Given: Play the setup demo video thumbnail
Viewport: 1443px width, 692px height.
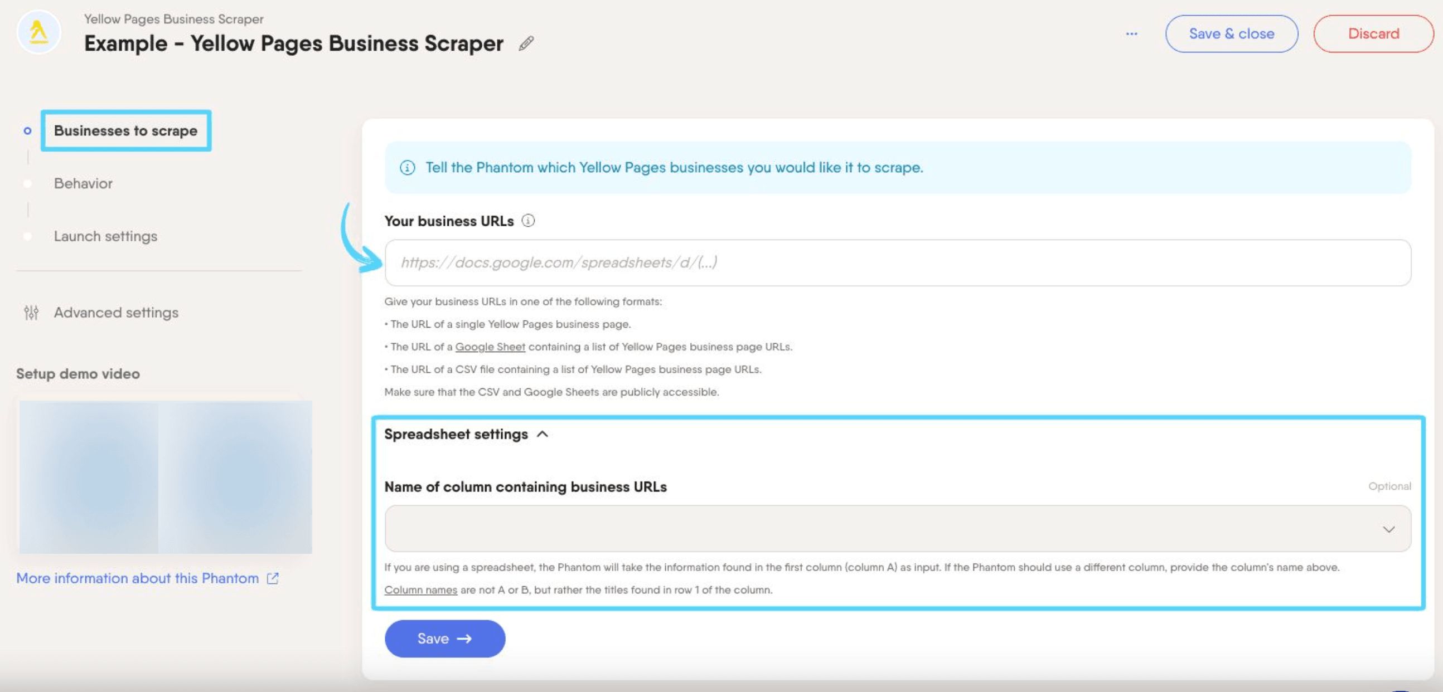Looking at the screenshot, I should [165, 477].
